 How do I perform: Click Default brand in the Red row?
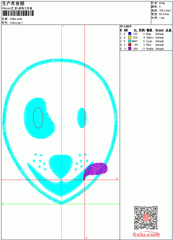coord(160,45)
